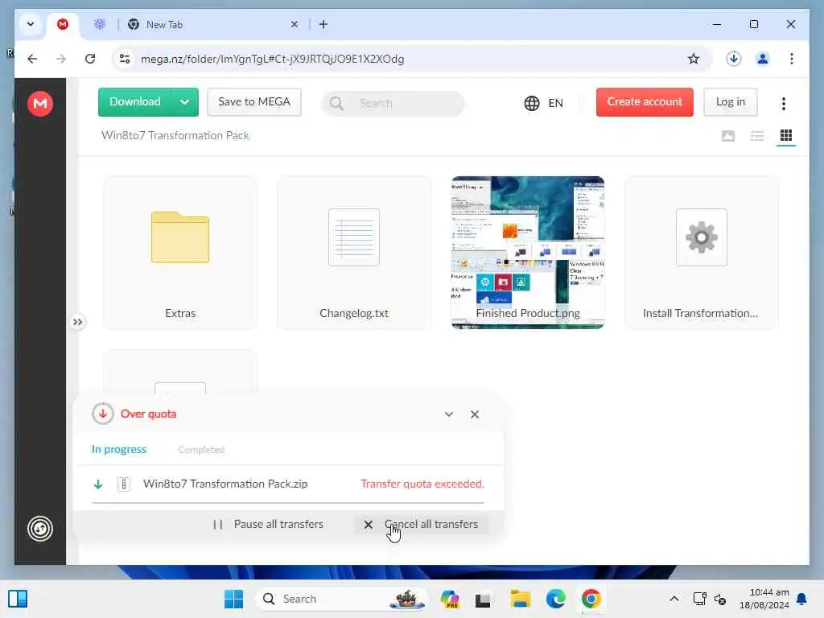Viewport: 824px width, 618px height.
Task: Open the MEGA three-dot more menu
Action: tap(783, 104)
